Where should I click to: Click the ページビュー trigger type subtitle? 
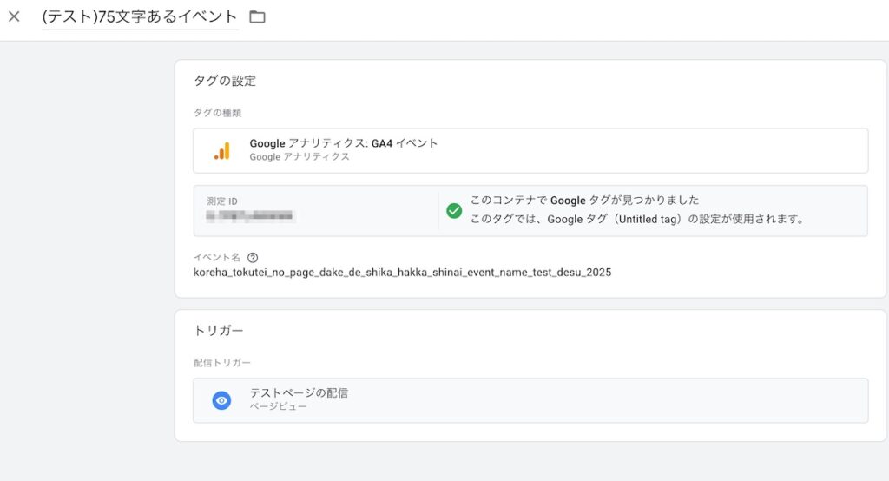click(x=278, y=407)
